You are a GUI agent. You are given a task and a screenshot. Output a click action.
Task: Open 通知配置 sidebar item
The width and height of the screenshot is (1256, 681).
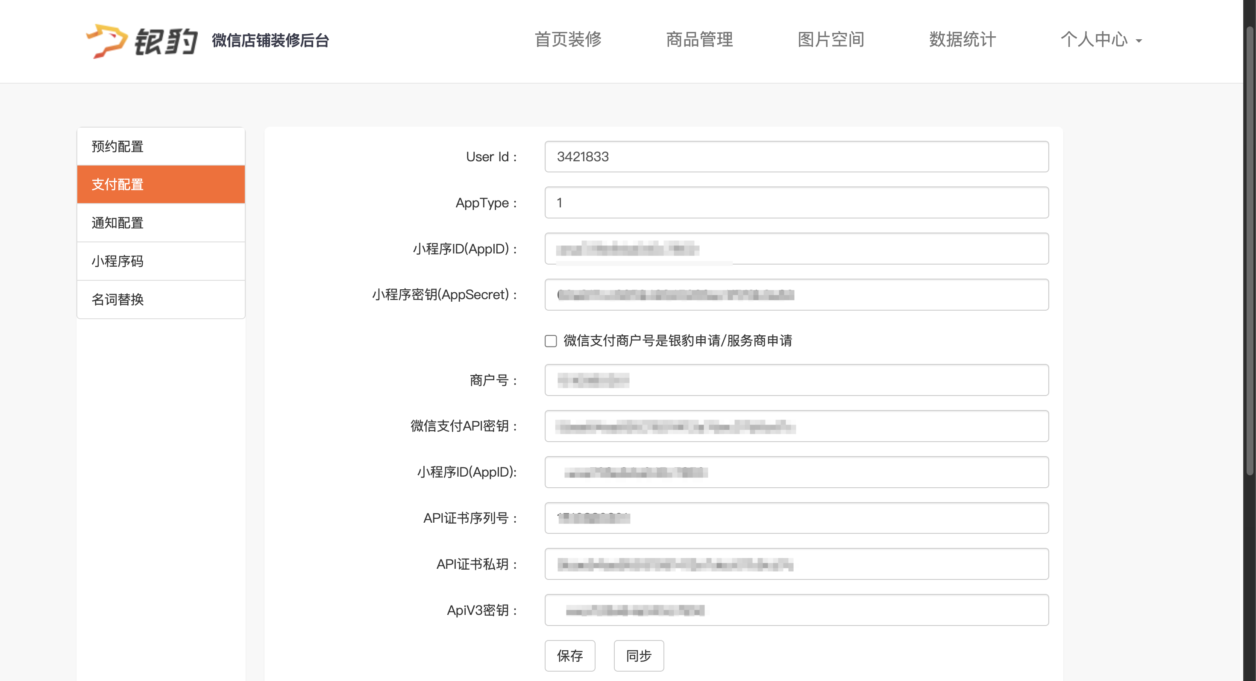[x=161, y=223]
